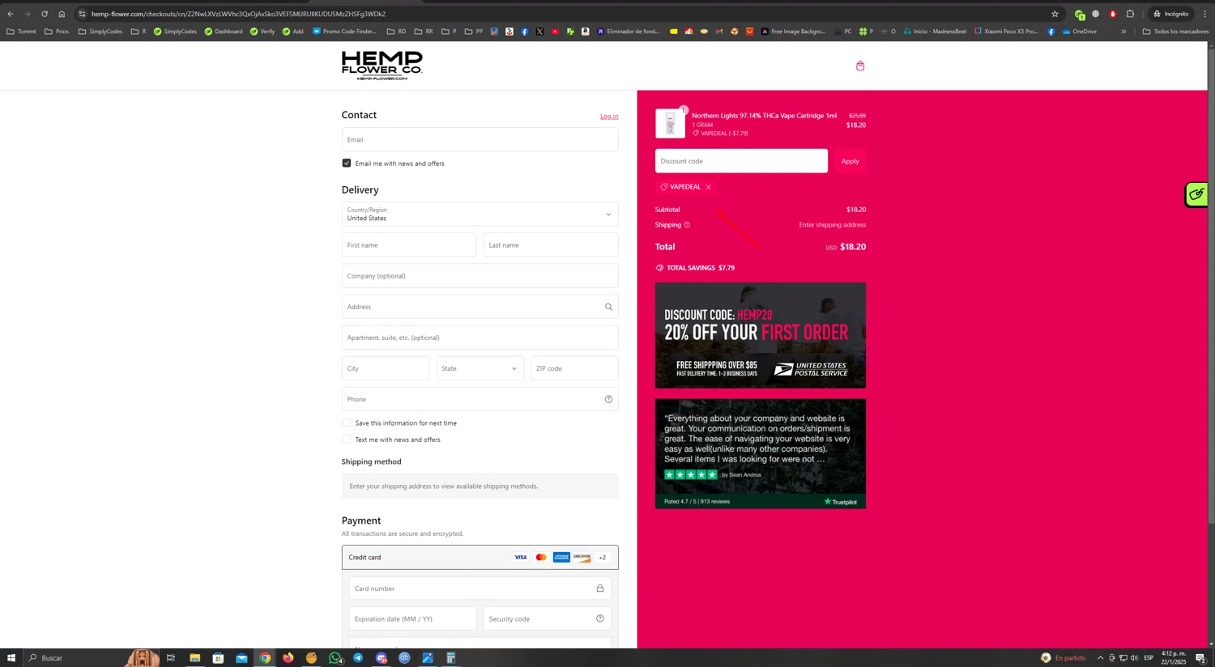Open the Torrent bookmarks folder
This screenshot has height=667, width=1215.
tap(21, 32)
